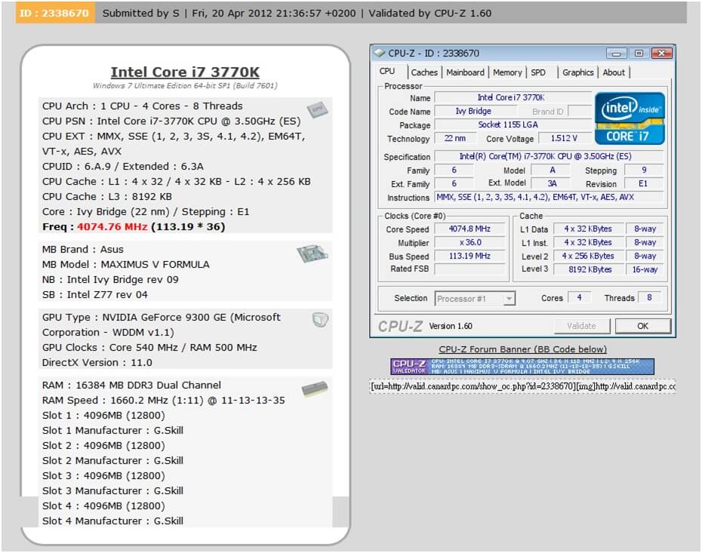
Task: Click the CPU-Z Validator banner image
Action: point(522,367)
